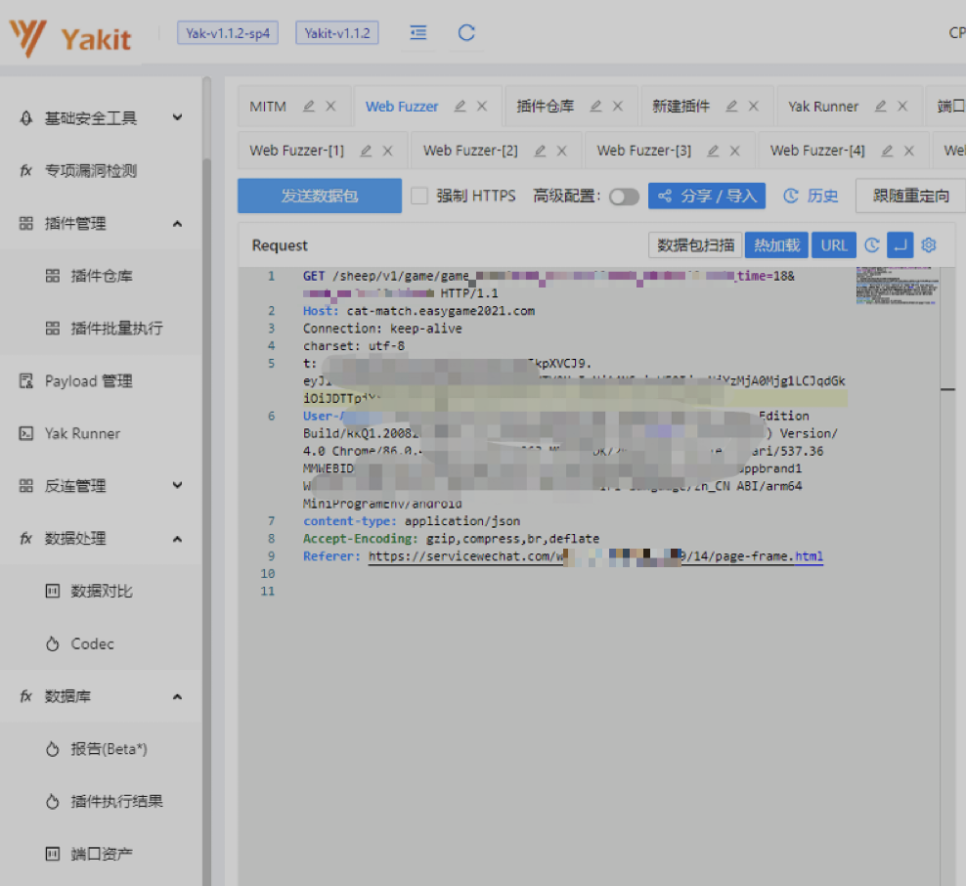The width and height of the screenshot is (966, 886).
Task: Rename Web Fuzzer tab with pencil icon
Action: [x=461, y=106]
